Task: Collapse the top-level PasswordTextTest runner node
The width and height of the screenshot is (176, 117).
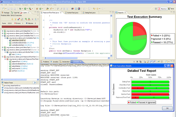Action: 2,57
